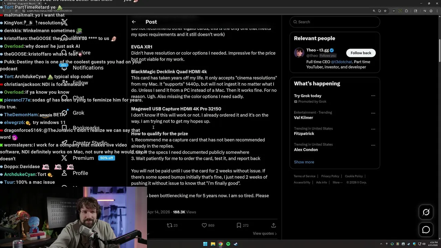Open the floating Grok button
The height and width of the screenshot is (248, 441).
click(x=426, y=212)
